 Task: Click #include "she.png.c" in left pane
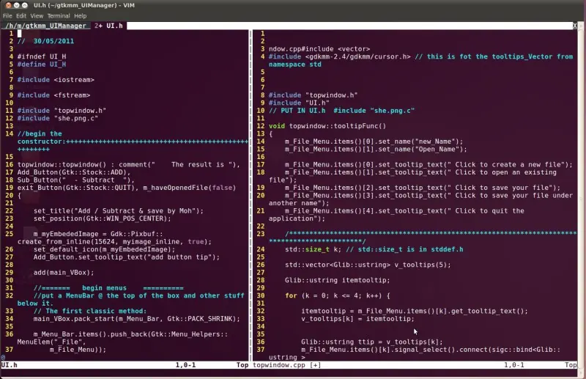point(58,118)
